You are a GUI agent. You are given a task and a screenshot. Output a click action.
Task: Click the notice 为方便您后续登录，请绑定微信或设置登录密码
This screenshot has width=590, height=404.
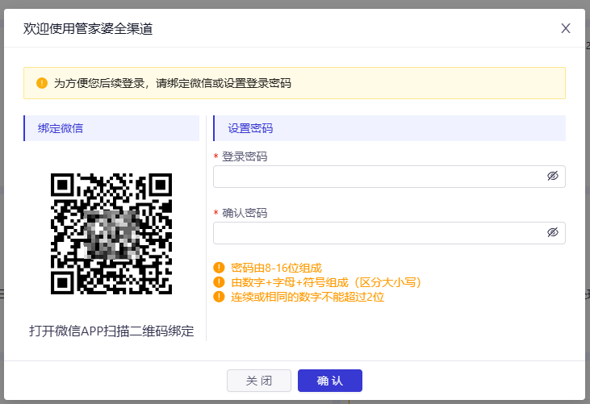173,83
